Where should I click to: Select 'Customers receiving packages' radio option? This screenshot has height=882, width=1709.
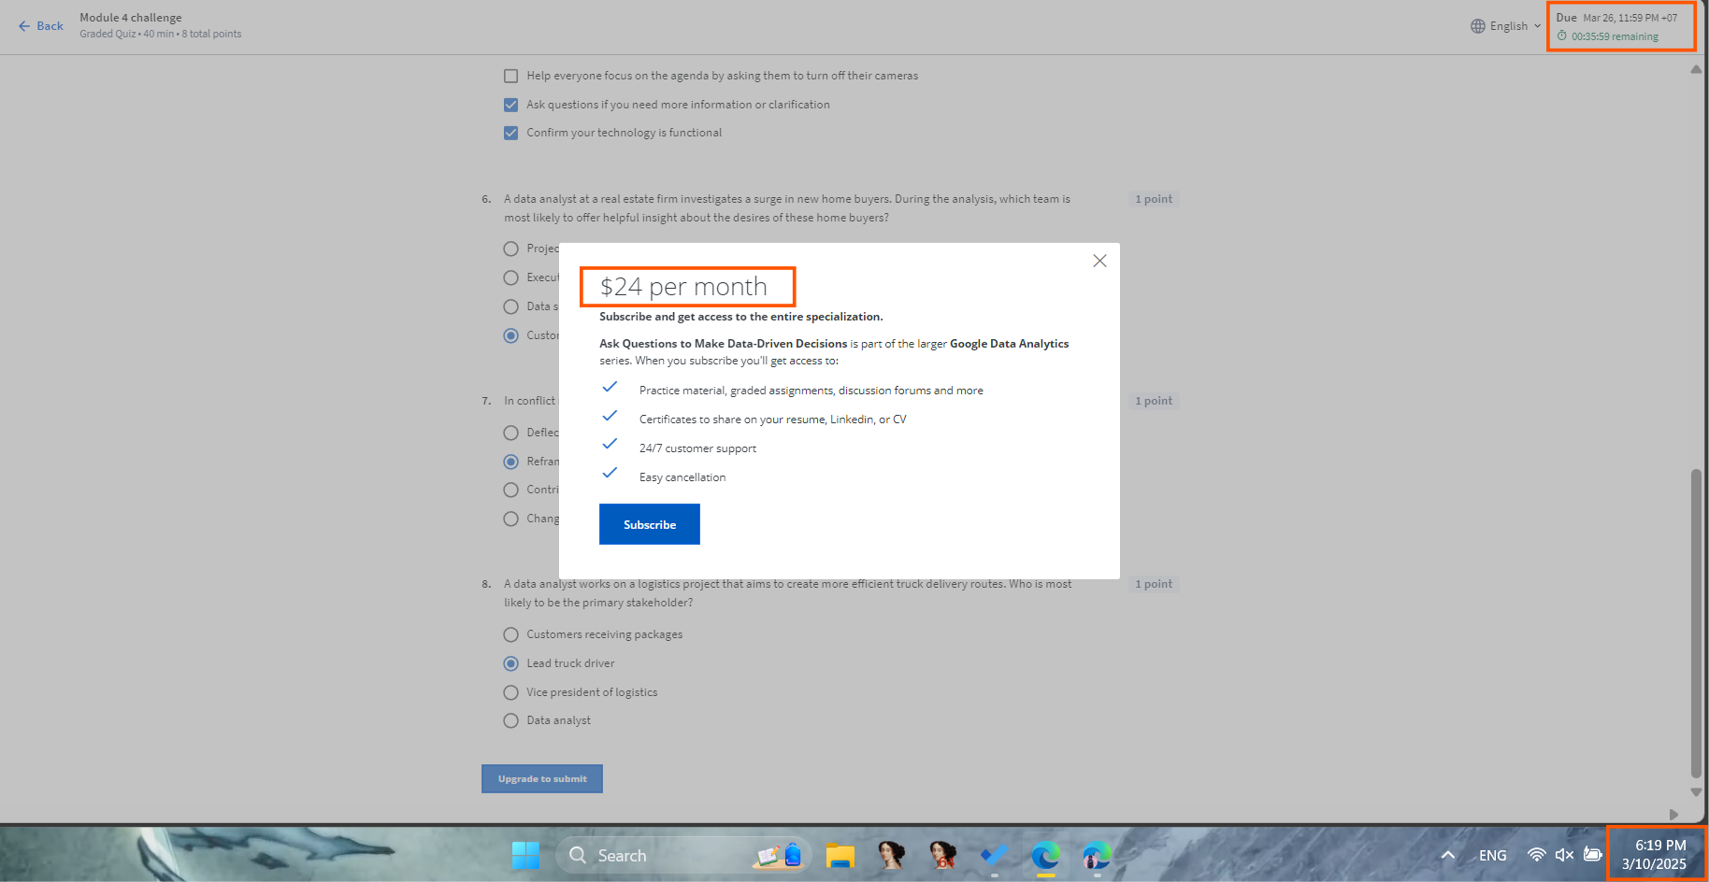pos(511,634)
